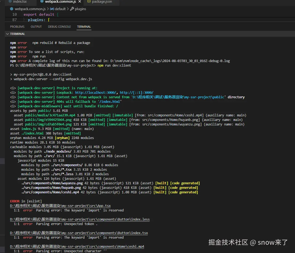Screen dimensions: 295x253
Task: Open the Button\index.tsx error file path
Action: [x=79, y=233]
